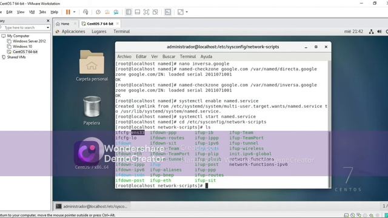
Task: Click the printer status icon
Action: coord(365,216)
